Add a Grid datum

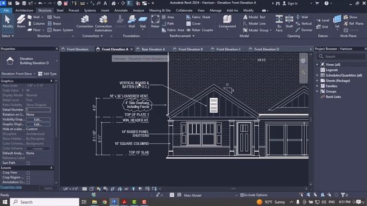pyautogui.click(x=322, y=27)
